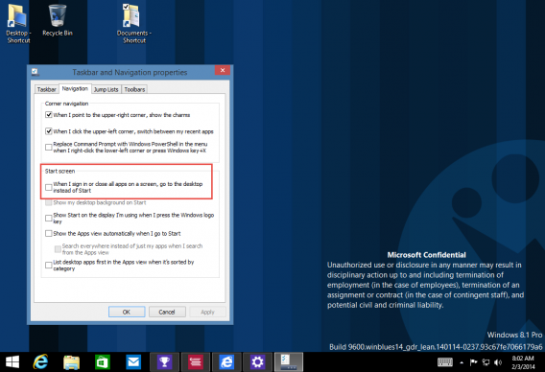This screenshot has width=545, height=372.
Task: Close the Taskbar and Navigation properties dialog
Action: [223, 70]
